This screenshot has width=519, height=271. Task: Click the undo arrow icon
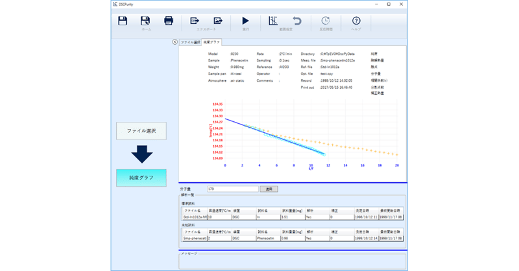(297, 21)
